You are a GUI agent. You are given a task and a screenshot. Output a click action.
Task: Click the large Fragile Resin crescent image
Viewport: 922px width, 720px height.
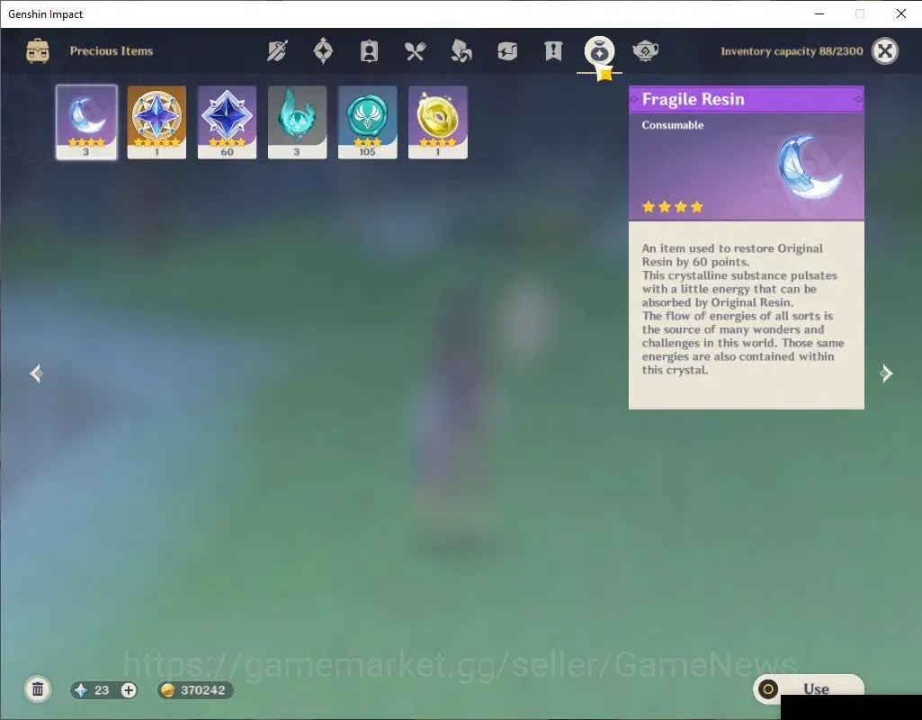pyautogui.click(x=809, y=166)
